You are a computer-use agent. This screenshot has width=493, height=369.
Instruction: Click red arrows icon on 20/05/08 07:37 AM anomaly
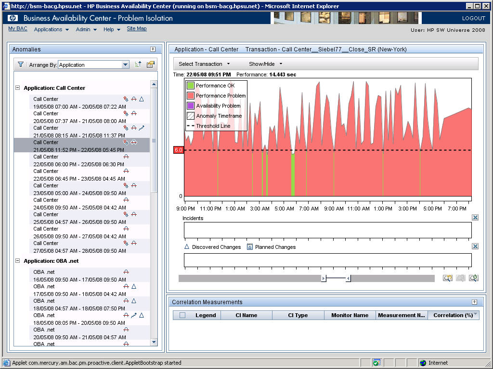pos(126,113)
